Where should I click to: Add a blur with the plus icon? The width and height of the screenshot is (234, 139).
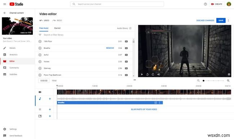pyautogui.click(x=50, y=110)
